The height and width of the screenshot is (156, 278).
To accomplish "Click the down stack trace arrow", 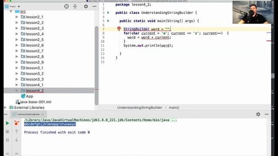I will point(17,140).
